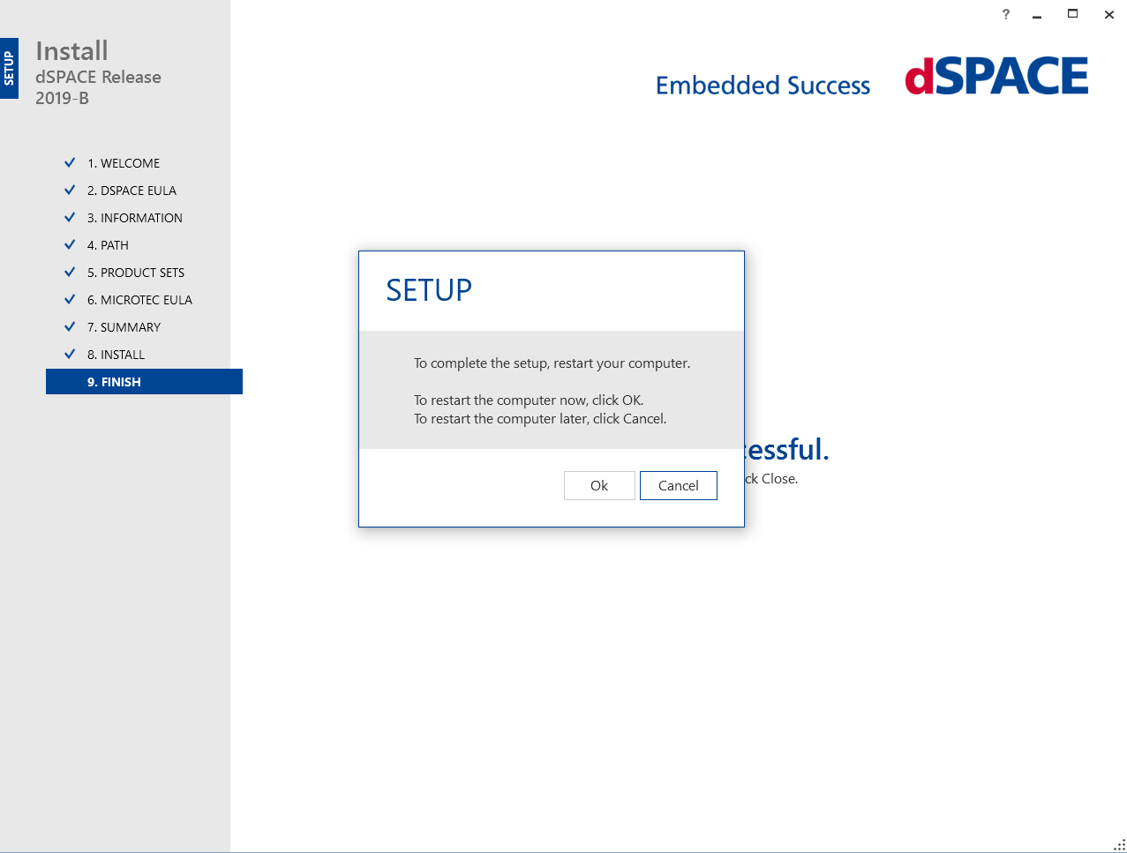Click the dSPACE logo

click(x=996, y=77)
